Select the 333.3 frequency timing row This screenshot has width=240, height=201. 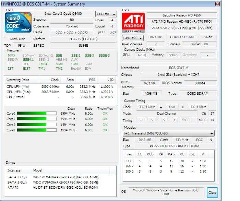pos(166,161)
